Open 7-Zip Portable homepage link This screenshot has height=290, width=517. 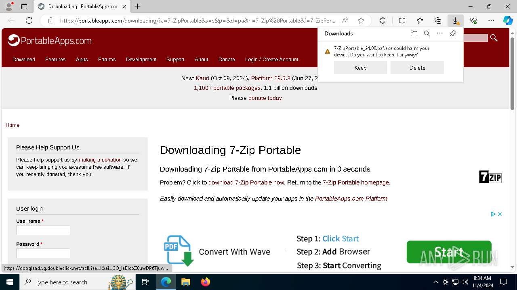point(356,182)
